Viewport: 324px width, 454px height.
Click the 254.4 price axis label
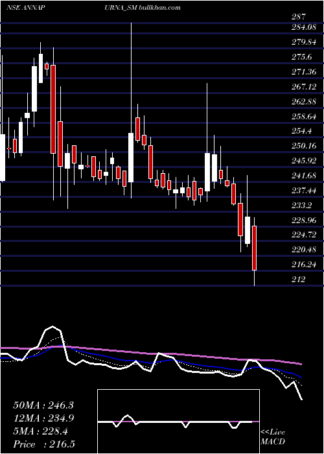303,131
